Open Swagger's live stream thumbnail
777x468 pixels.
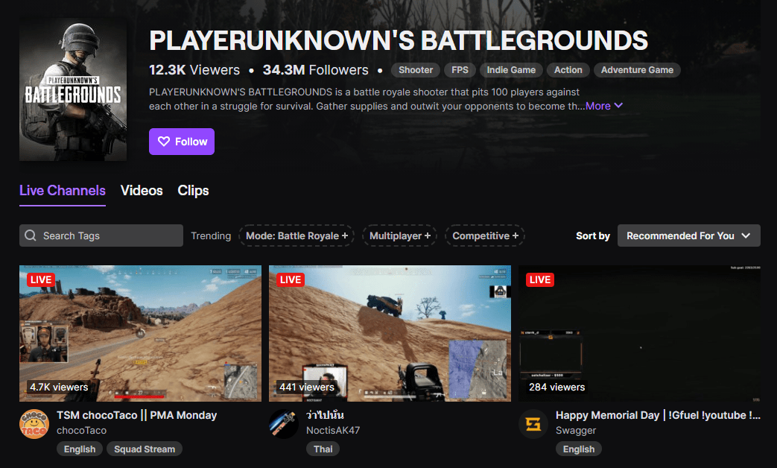click(639, 333)
